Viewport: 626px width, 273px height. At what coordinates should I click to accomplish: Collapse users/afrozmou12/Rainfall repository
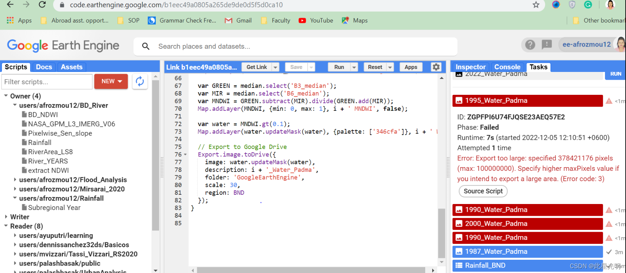(x=15, y=198)
